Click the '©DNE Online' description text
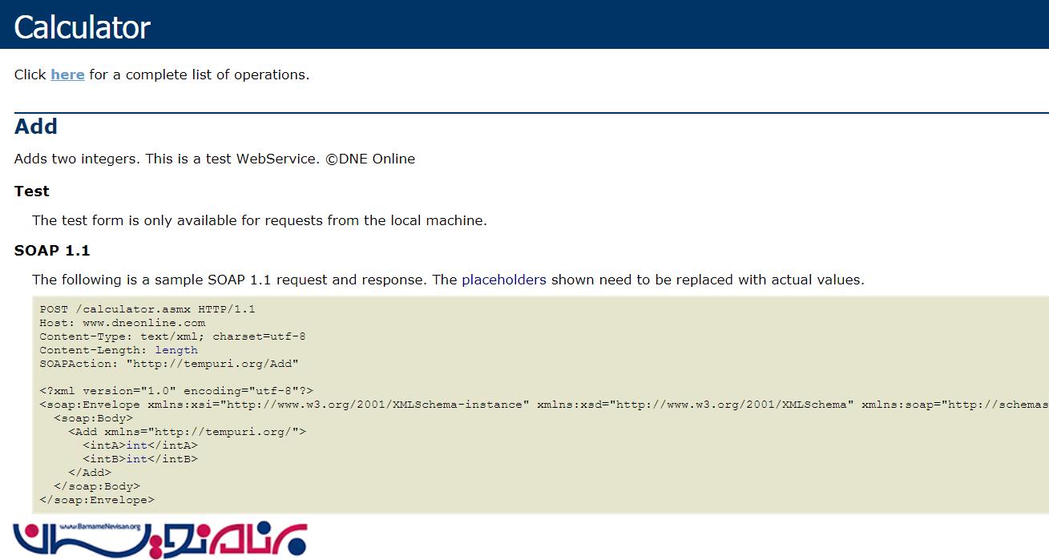 click(x=370, y=159)
